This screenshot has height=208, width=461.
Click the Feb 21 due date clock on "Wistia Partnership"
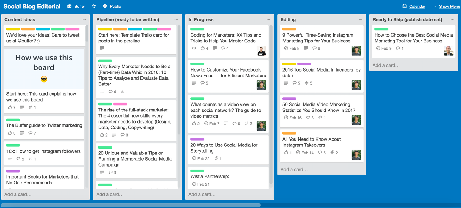pyautogui.click(x=193, y=184)
